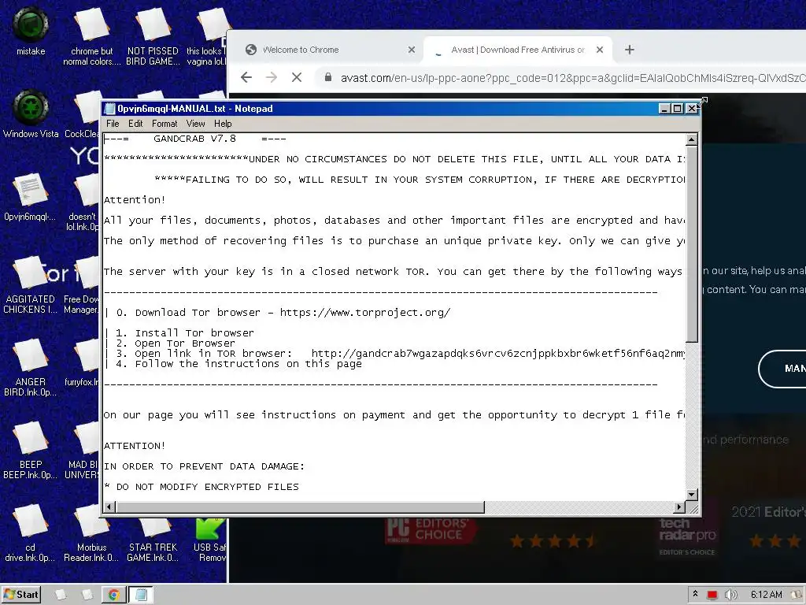The image size is (806, 605).
Task: Open a new tab in Chrome
Action: [629, 50]
